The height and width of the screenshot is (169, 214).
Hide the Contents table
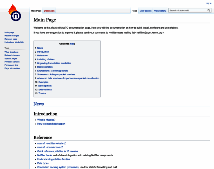(72, 44)
